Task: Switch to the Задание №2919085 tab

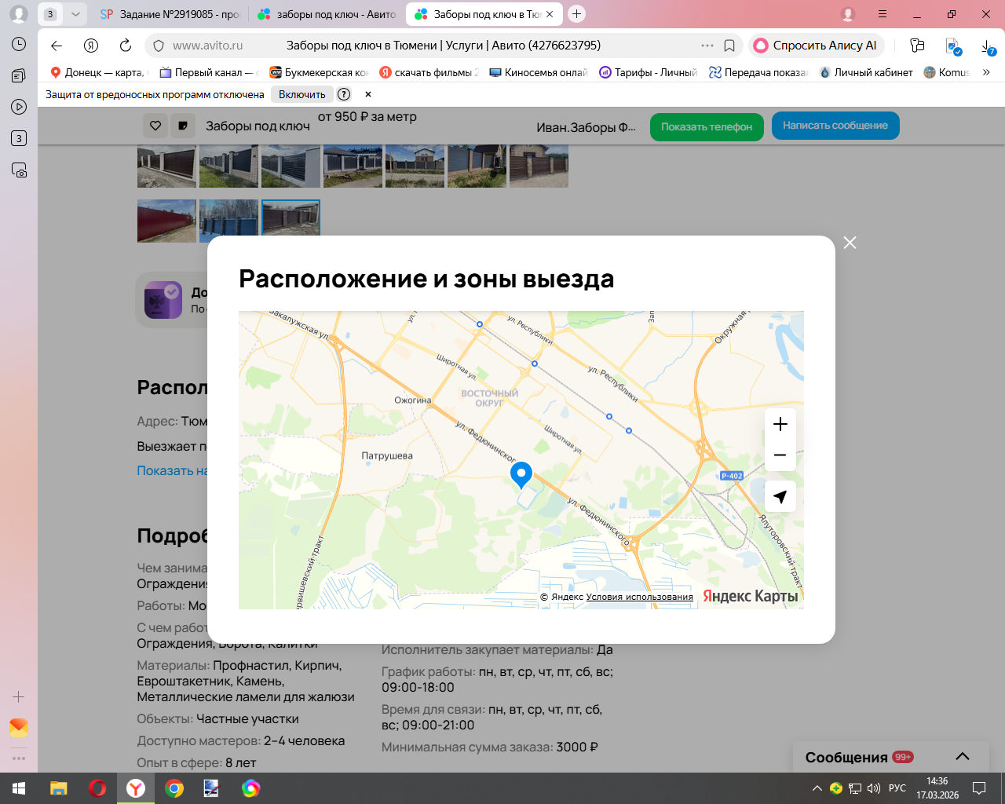Action: point(171,14)
